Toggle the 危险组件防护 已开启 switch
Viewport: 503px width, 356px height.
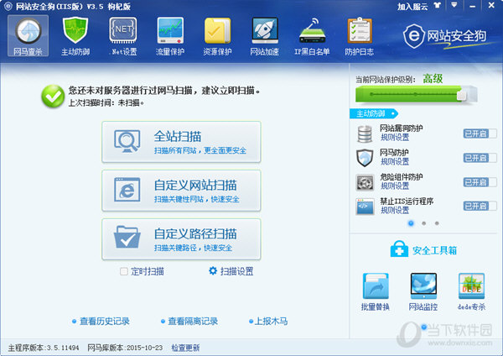(x=480, y=182)
